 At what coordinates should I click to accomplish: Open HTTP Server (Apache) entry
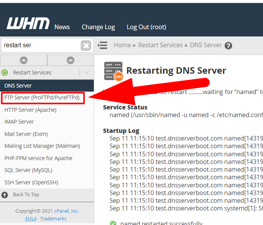pyautogui.click(x=30, y=110)
